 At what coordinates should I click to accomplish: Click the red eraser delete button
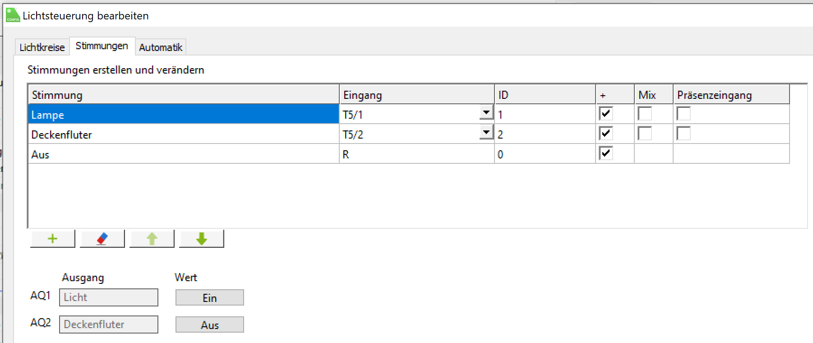point(102,239)
